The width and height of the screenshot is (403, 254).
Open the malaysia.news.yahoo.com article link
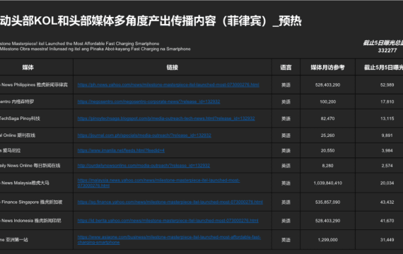click(158, 183)
